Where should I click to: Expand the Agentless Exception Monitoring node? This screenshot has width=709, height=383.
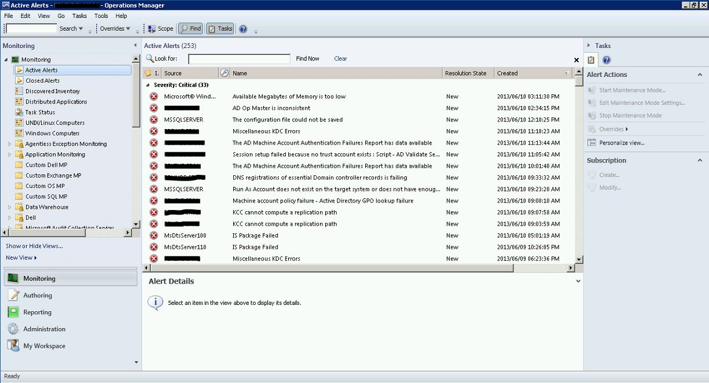point(9,144)
